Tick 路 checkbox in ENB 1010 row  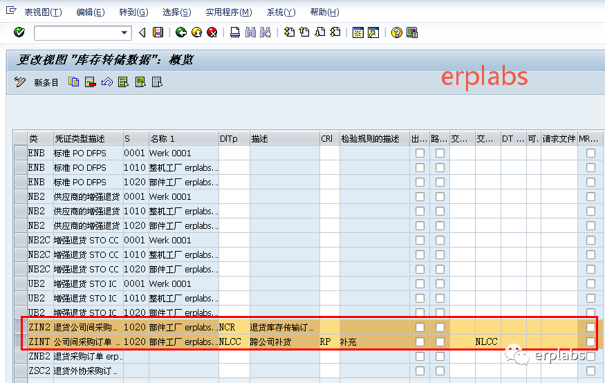pos(440,168)
